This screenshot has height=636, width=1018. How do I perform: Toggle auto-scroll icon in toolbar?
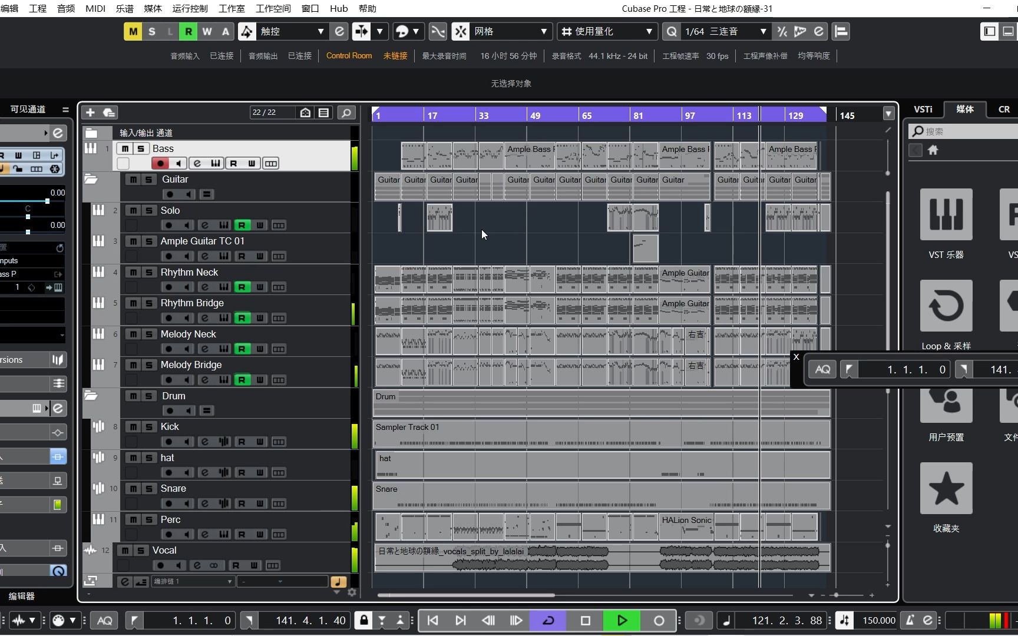(361, 31)
